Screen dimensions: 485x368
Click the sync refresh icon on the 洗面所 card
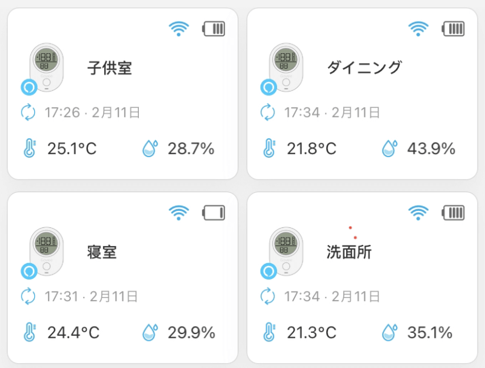267,296
